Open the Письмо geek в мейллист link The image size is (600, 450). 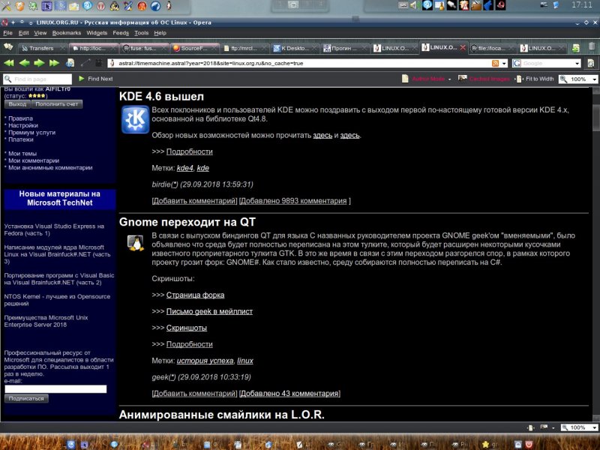(209, 311)
